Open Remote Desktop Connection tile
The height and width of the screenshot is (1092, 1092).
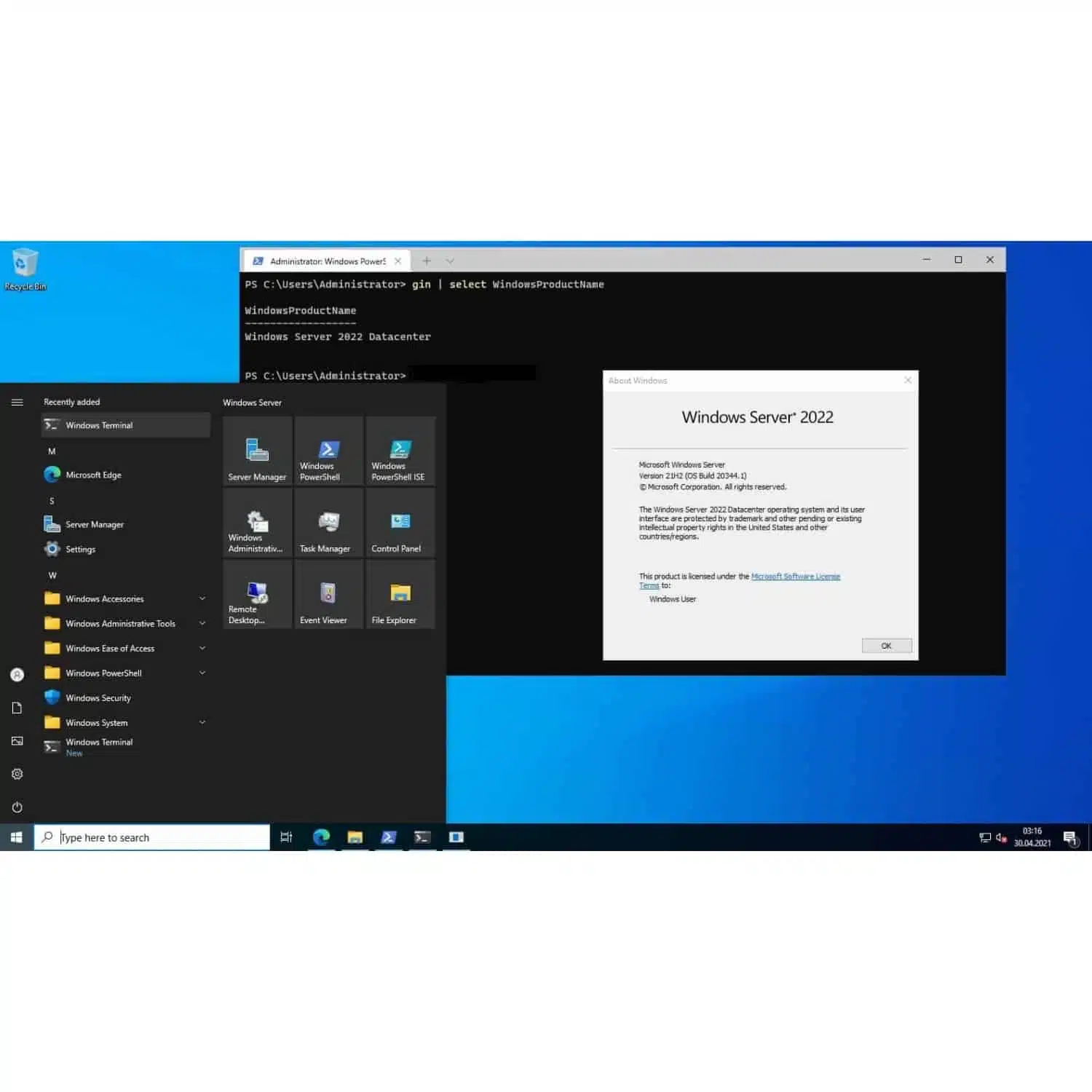coord(258,594)
